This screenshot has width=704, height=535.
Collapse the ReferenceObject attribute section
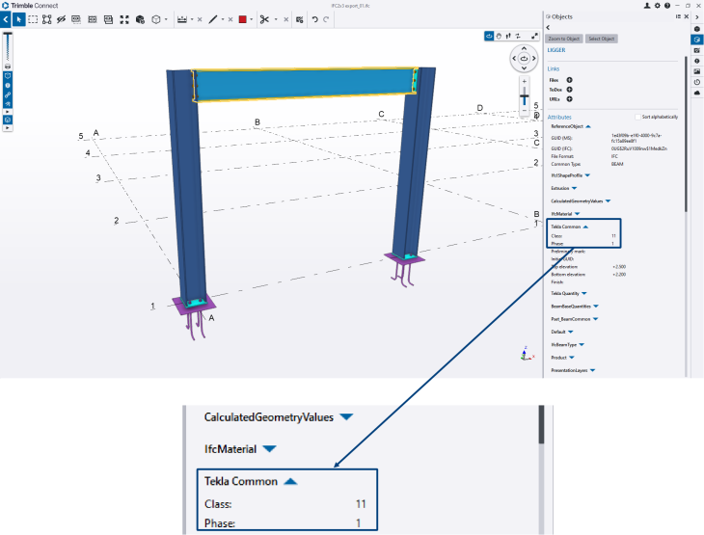pos(587,126)
